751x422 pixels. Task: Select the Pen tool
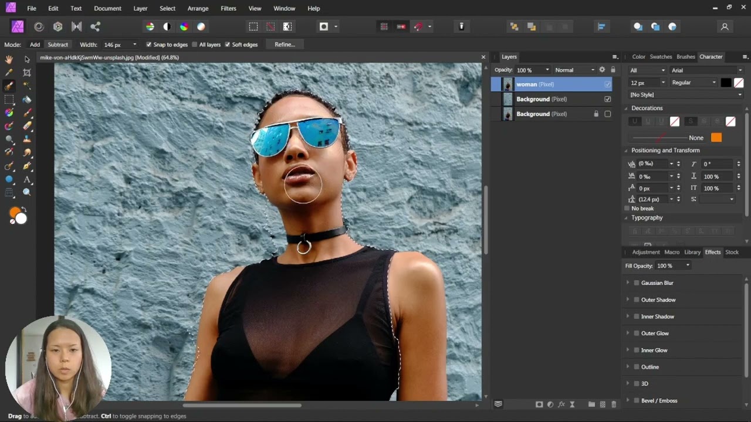[x=27, y=166]
